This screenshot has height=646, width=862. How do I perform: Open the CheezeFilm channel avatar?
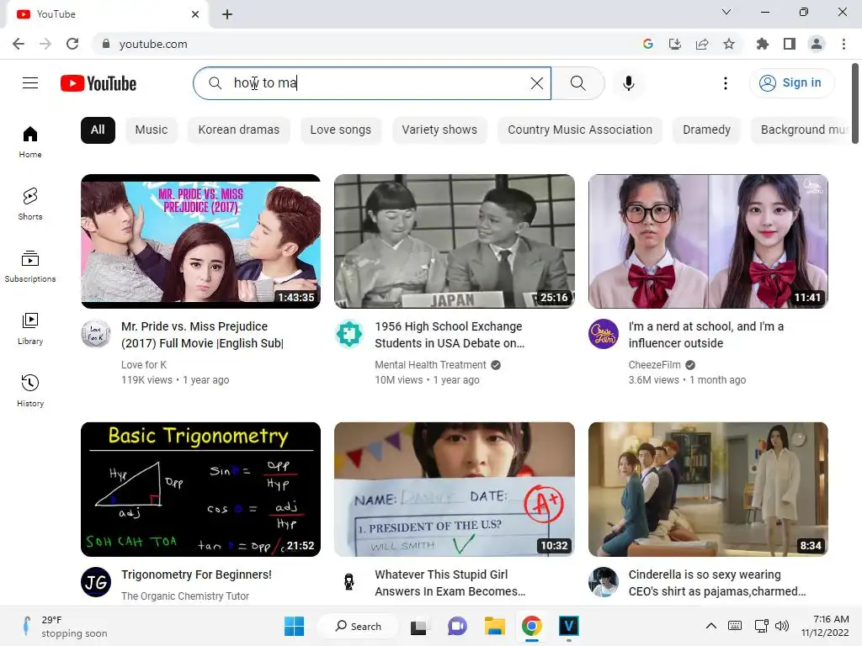click(603, 333)
